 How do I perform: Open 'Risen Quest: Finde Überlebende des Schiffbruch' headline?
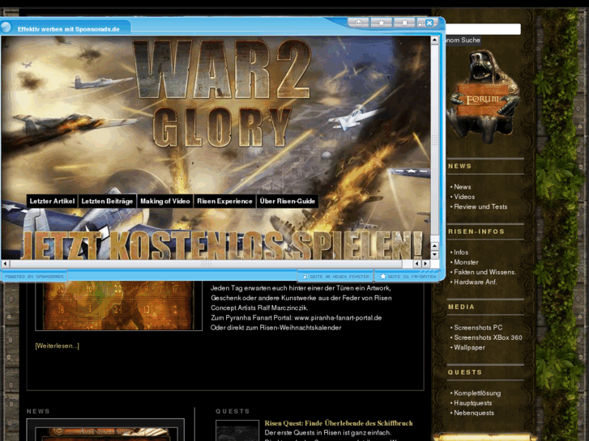(339, 423)
